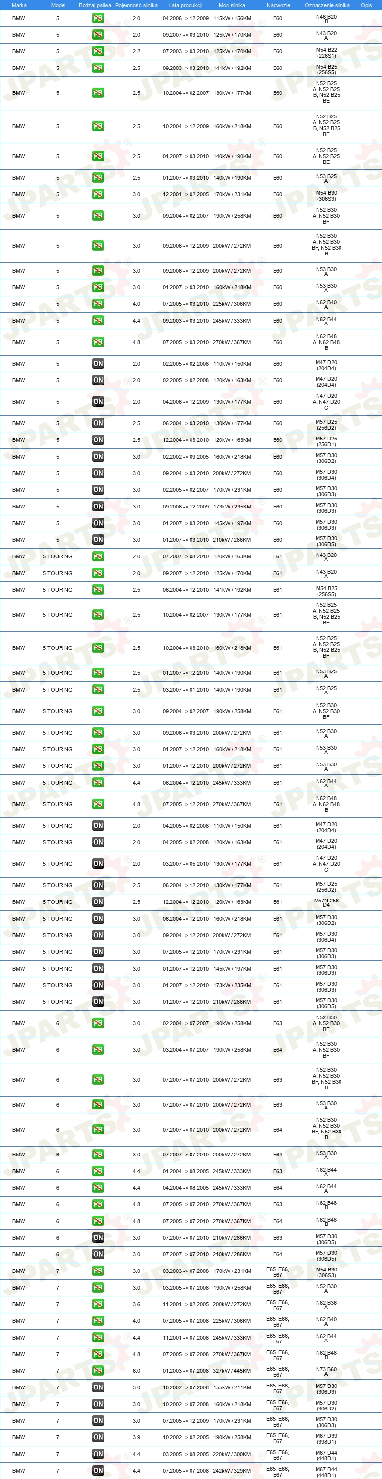Click petrol icon in 5 Touring 4.8 row
The width and height of the screenshot is (382, 1479).
pyautogui.click(x=98, y=804)
